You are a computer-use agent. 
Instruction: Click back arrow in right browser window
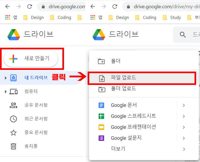click(93, 6)
